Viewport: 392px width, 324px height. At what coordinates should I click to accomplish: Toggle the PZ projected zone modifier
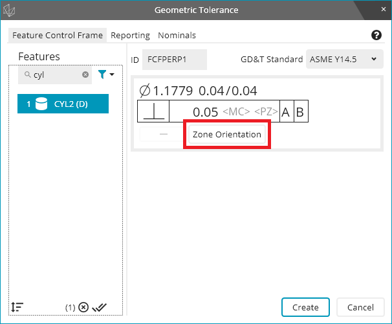click(266, 111)
